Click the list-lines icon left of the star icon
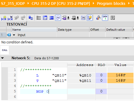Screen dimensions: 134x101 coord(83,18)
